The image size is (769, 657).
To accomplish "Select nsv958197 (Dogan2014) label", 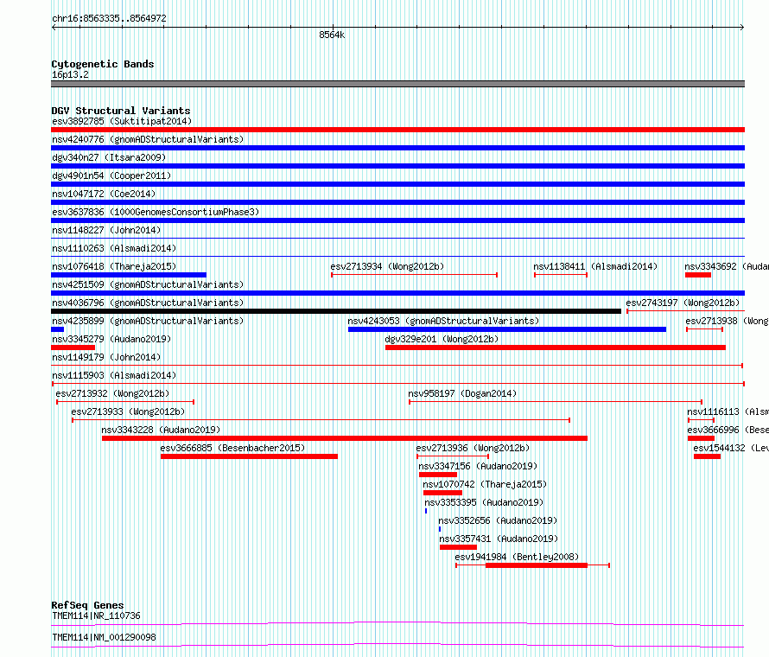I will [x=462, y=393].
